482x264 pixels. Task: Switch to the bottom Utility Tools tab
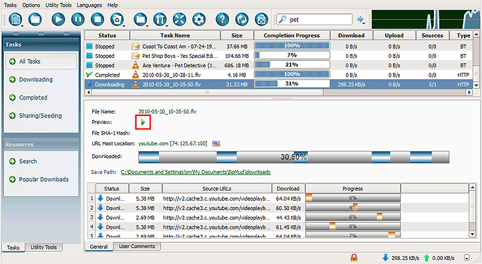coord(43,247)
